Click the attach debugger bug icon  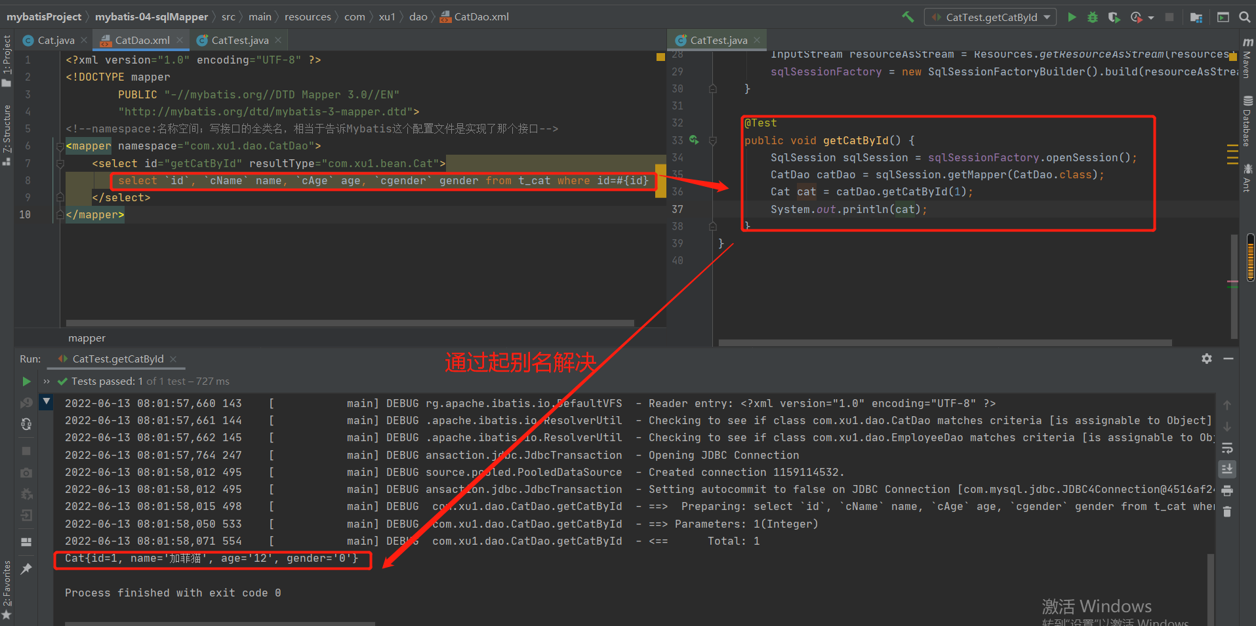click(26, 494)
